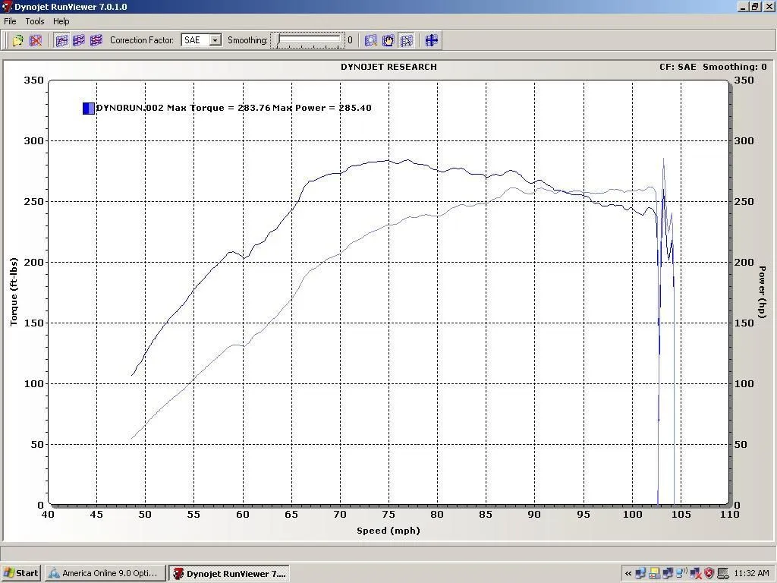Click the close run icon with red X
The image size is (777, 583).
36,40
